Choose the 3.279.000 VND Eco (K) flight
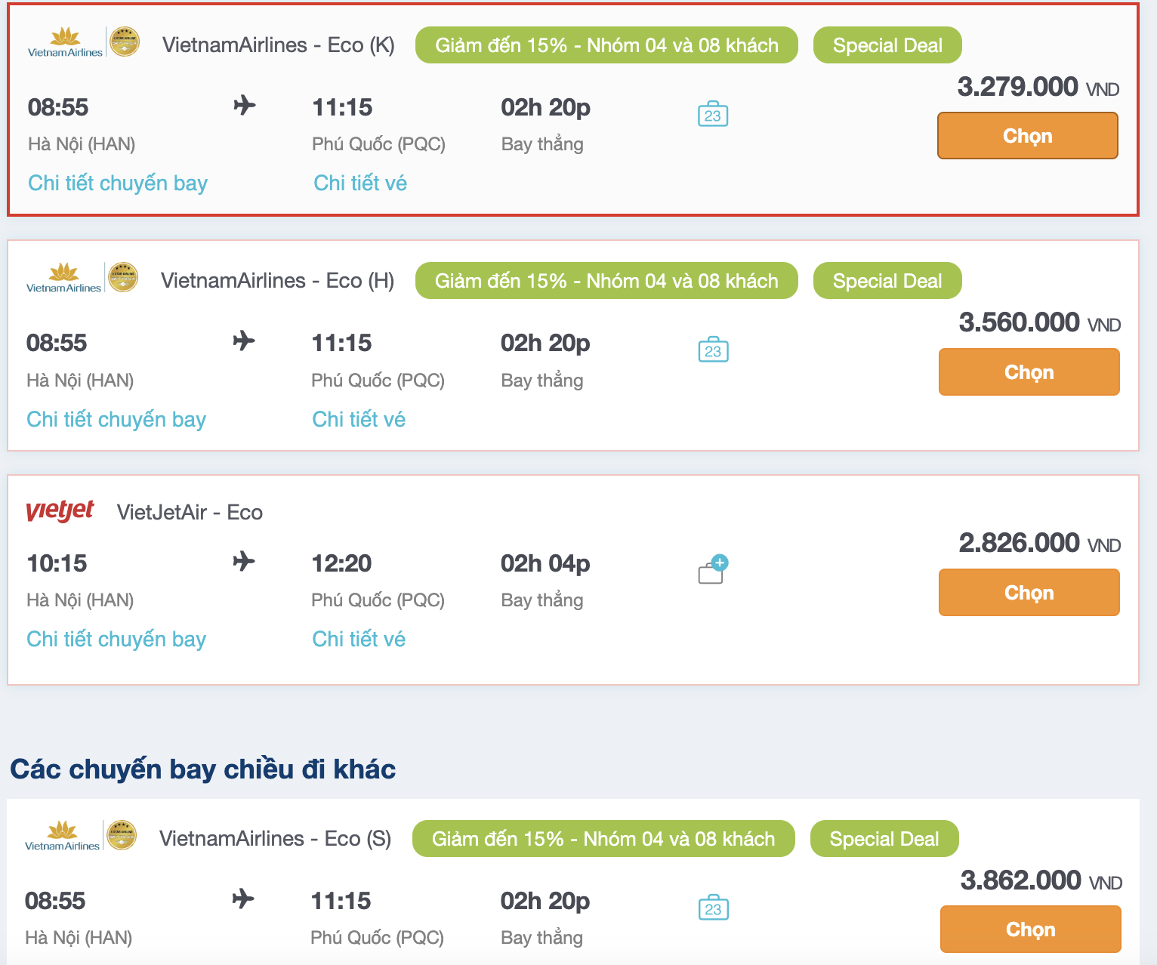 (x=1027, y=136)
